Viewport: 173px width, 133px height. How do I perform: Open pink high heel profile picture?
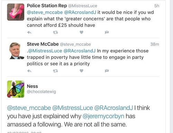coord(16,12)
